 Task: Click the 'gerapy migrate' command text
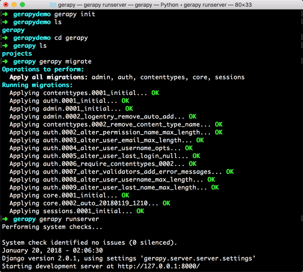point(65,61)
